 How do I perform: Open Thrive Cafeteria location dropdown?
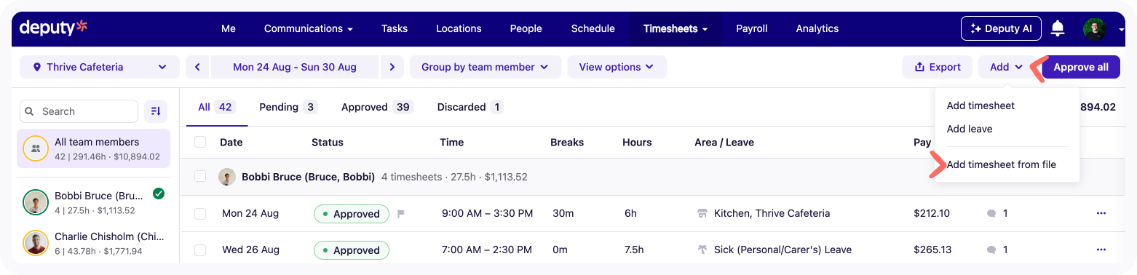tap(100, 67)
